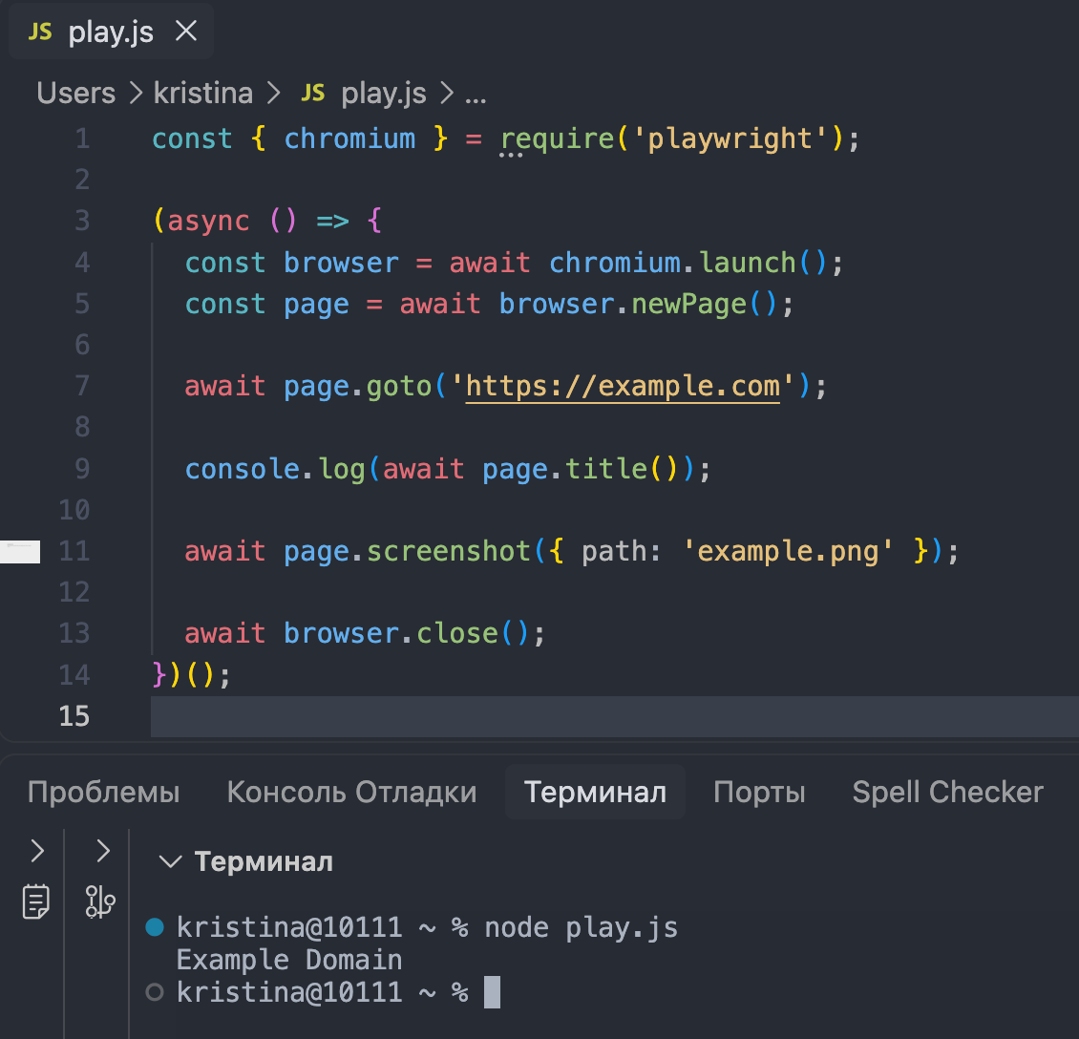Expand the chevron above the notes icon
The image size is (1079, 1039).
(x=38, y=851)
